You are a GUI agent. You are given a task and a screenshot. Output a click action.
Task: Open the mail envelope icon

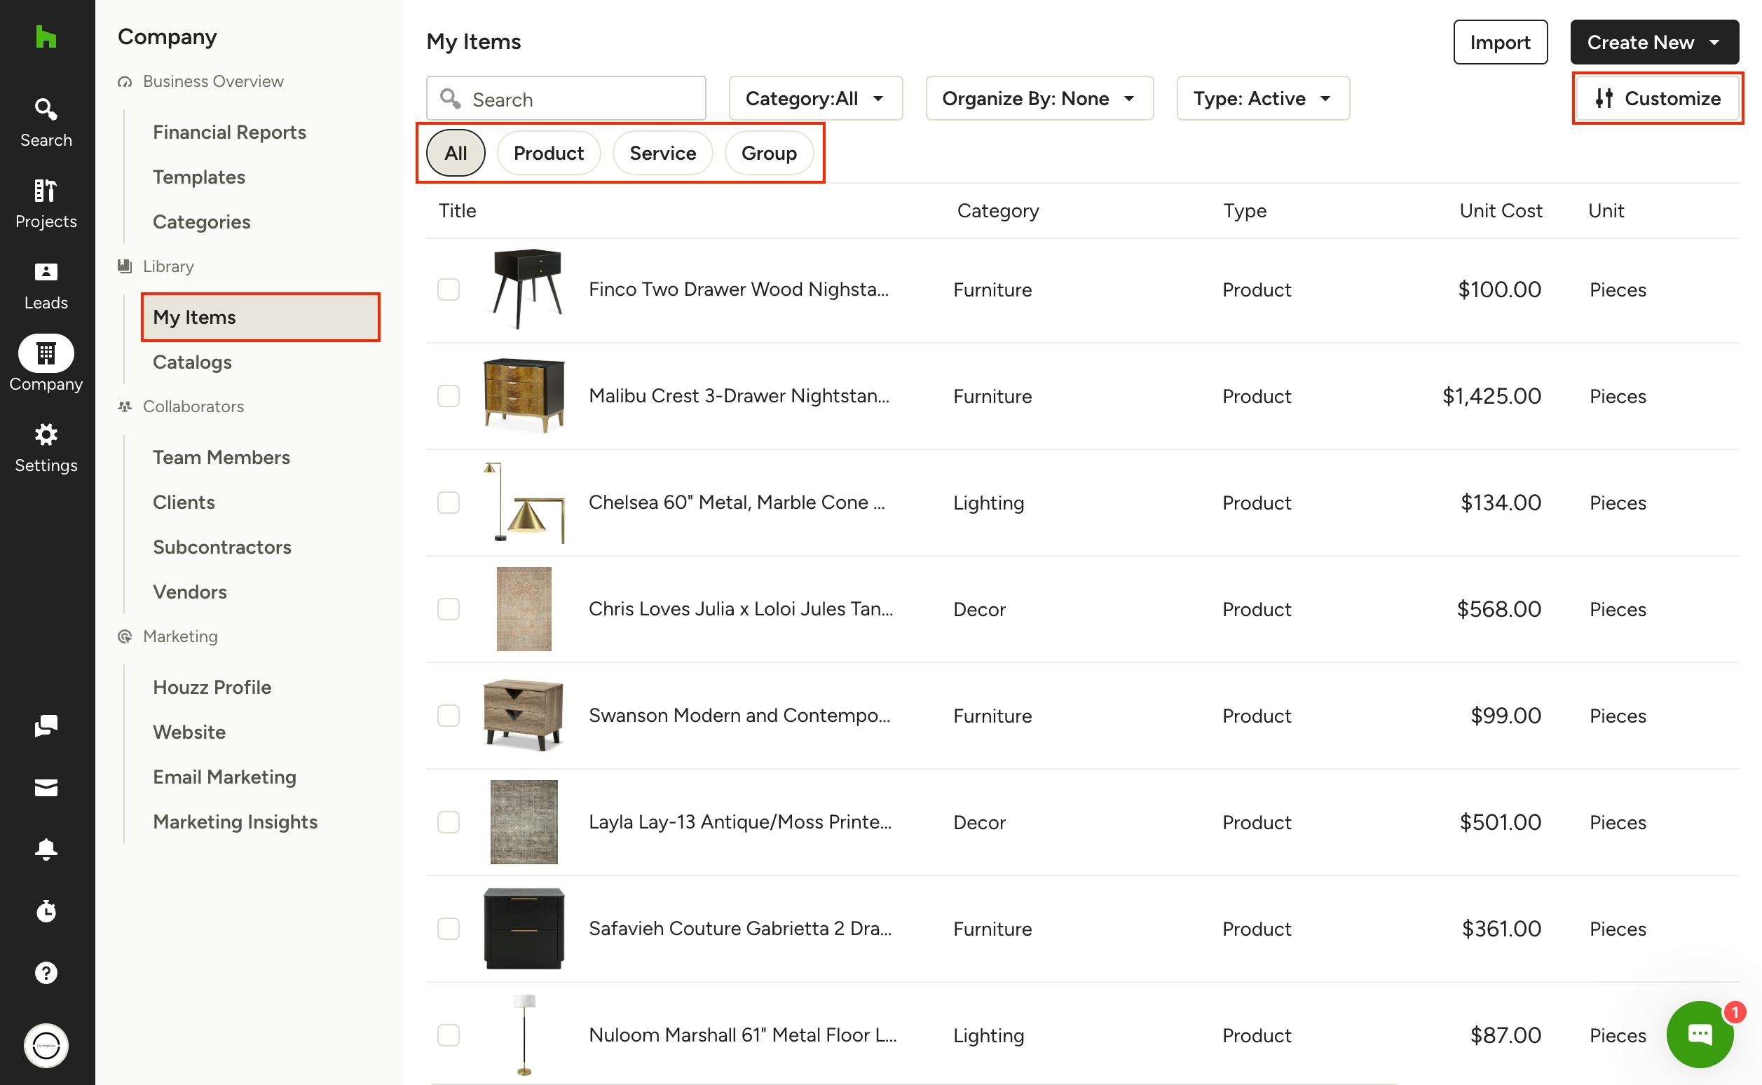[46, 788]
